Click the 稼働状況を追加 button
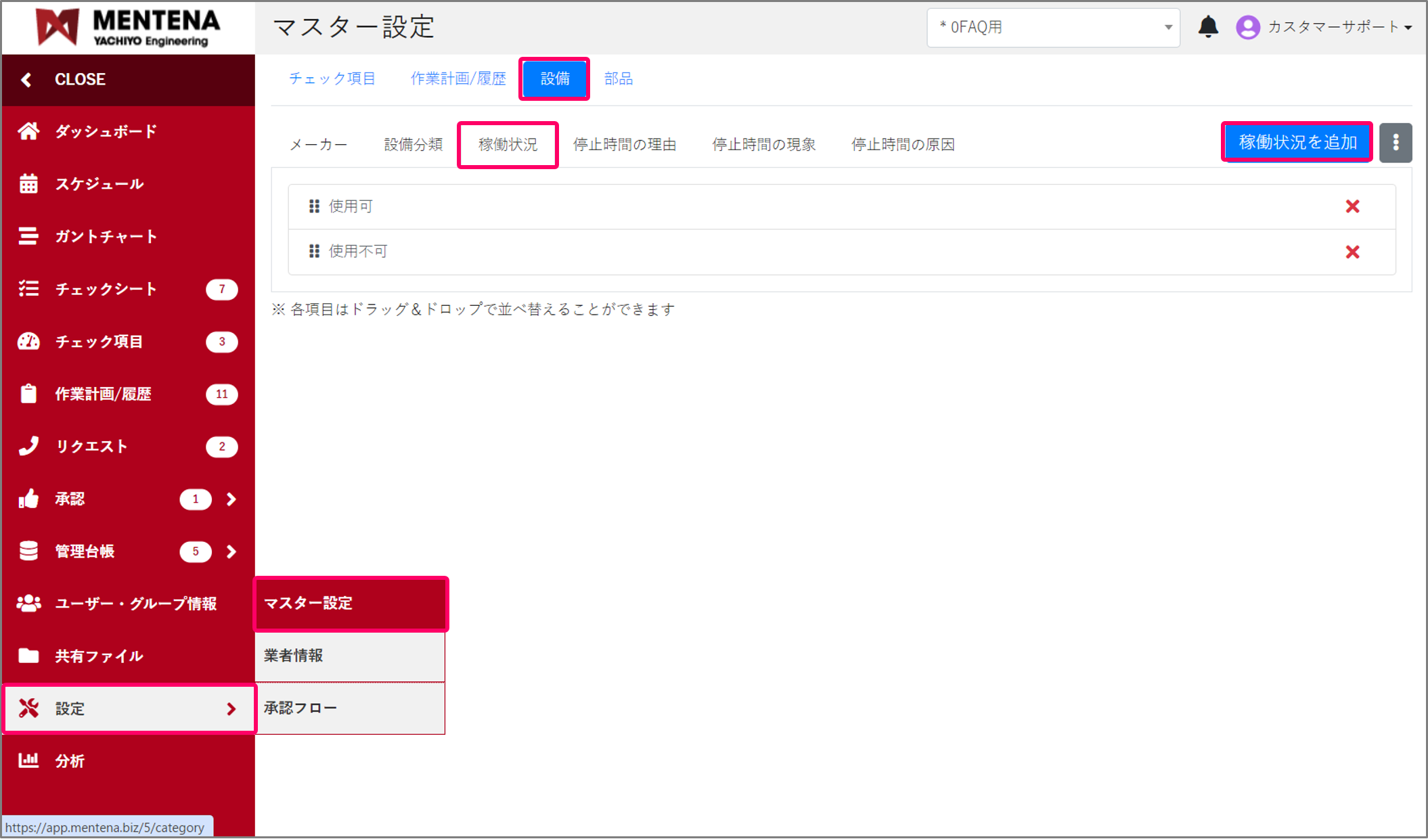Image resolution: width=1428 pixels, height=839 pixels. coord(1296,142)
